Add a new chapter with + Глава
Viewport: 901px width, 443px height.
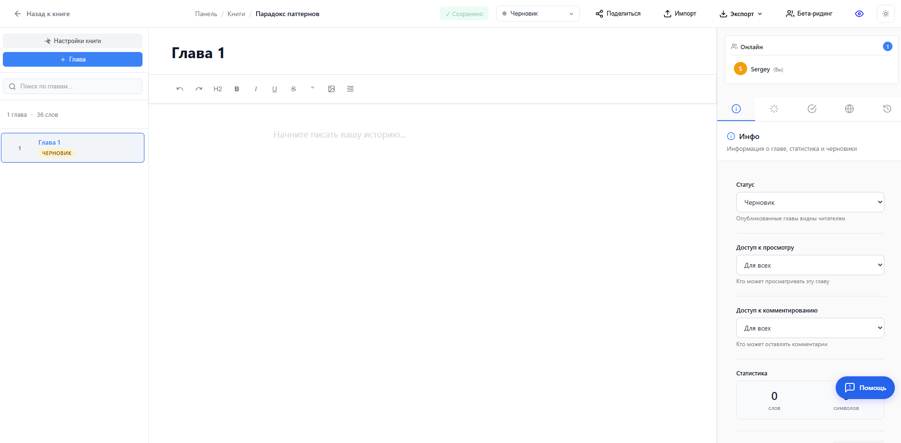[x=72, y=59]
